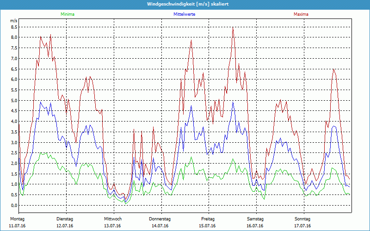The width and height of the screenshot is (370, 231).
Task: Click the date 16.07.16
Action: click(x=255, y=226)
